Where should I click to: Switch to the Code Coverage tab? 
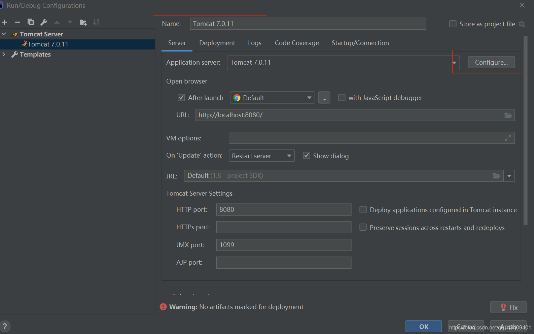297,43
